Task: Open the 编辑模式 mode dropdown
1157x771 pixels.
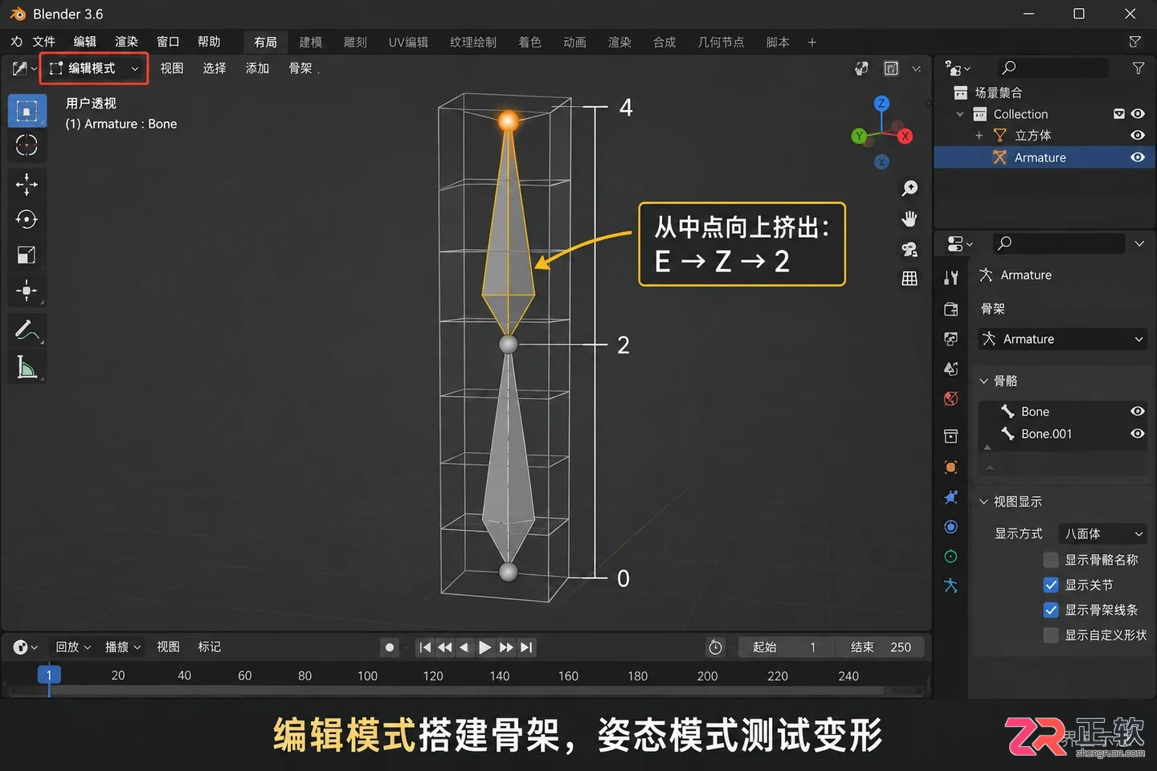Action: (x=94, y=68)
